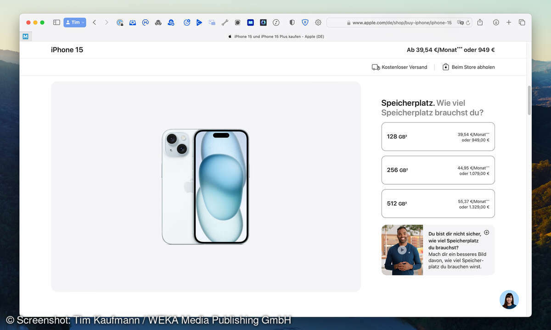Go forward with the forward arrow
The width and height of the screenshot is (551, 330).
(x=107, y=22)
